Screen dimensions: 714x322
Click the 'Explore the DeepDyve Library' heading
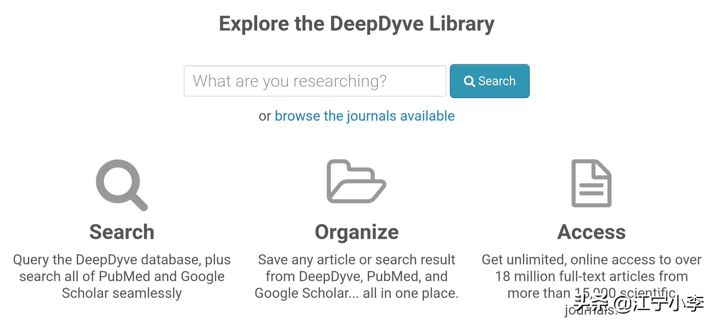click(x=357, y=24)
